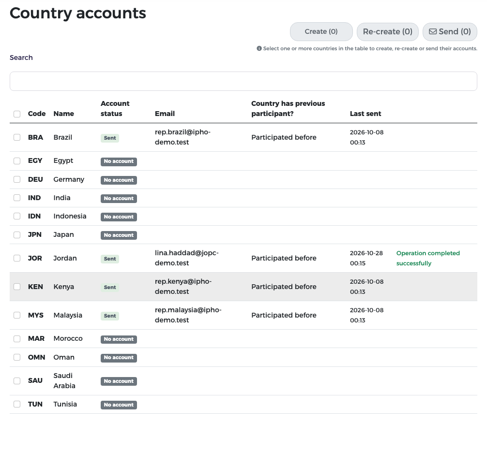Click the Last sent column header
Image resolution: width=487 pixels, height=451 pixels.
point(365,114)
